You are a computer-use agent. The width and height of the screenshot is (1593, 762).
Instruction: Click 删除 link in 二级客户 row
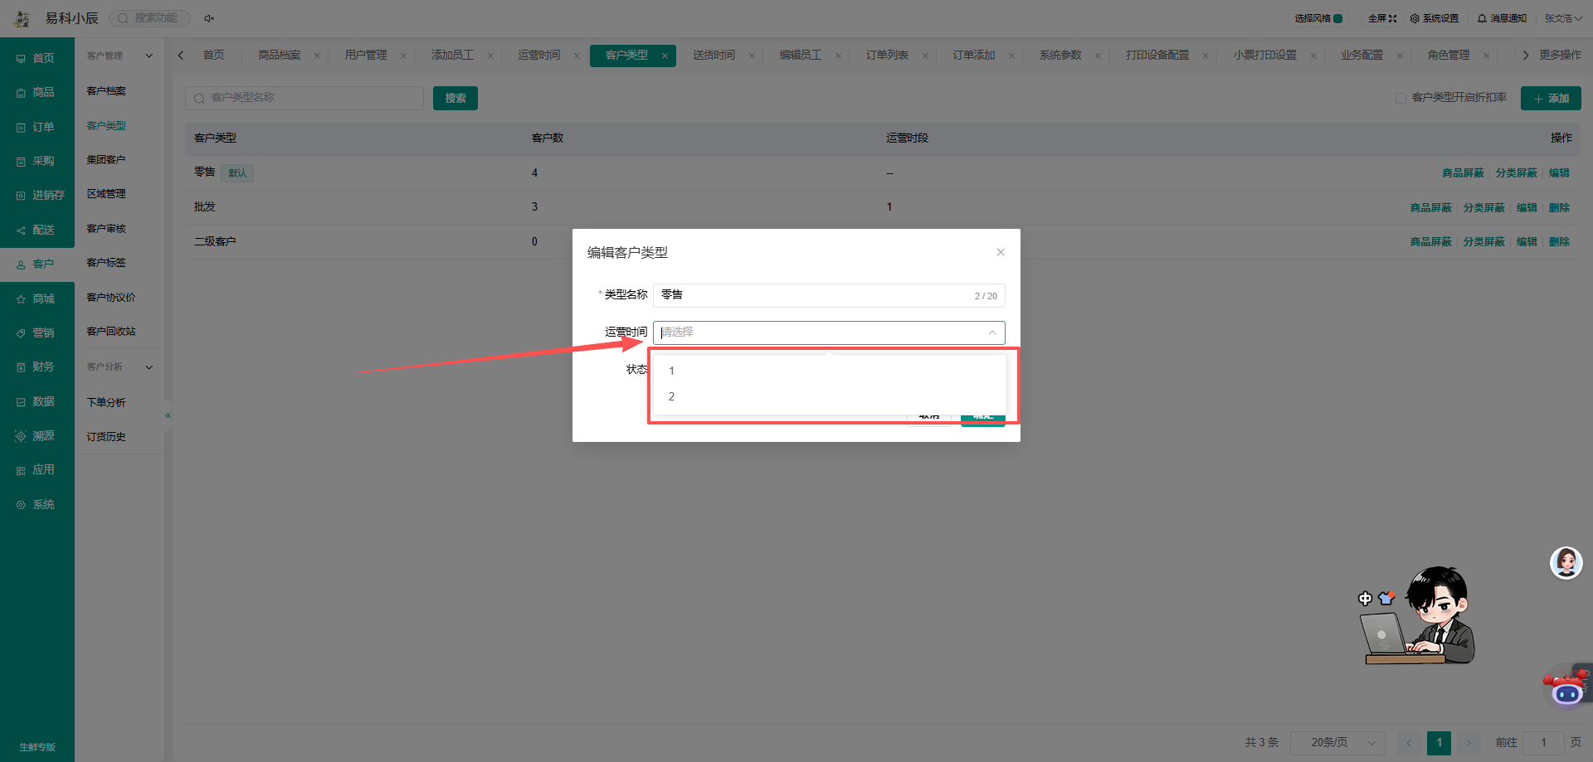[x=1559, y=241]
